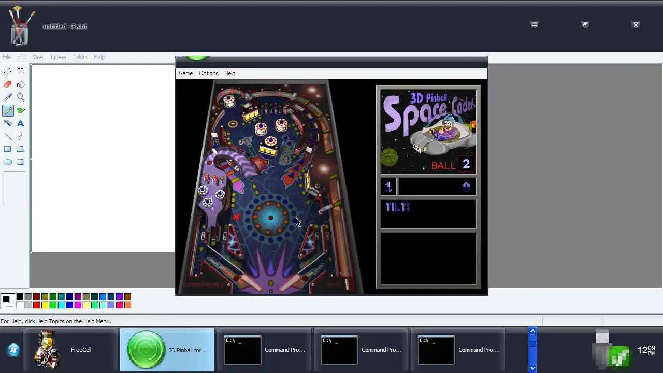The image size is (663, 373).
Task: Select the bright yellow color swatch
Action: point(45,305)
